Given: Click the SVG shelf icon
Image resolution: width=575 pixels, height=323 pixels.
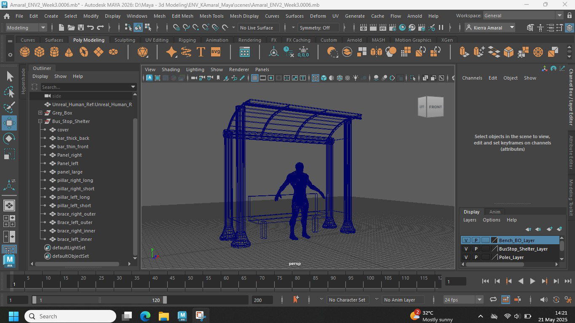Looking at the screenshot, I should (215, 52).
